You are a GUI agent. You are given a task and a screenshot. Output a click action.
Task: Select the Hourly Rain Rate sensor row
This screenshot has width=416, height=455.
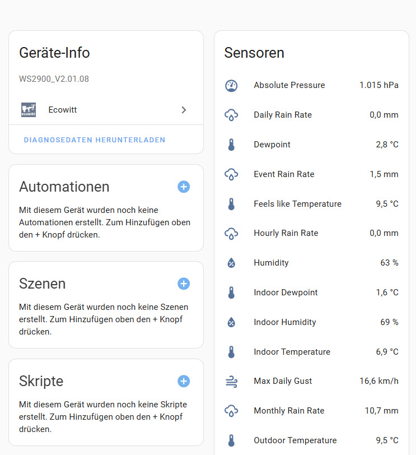286,233
